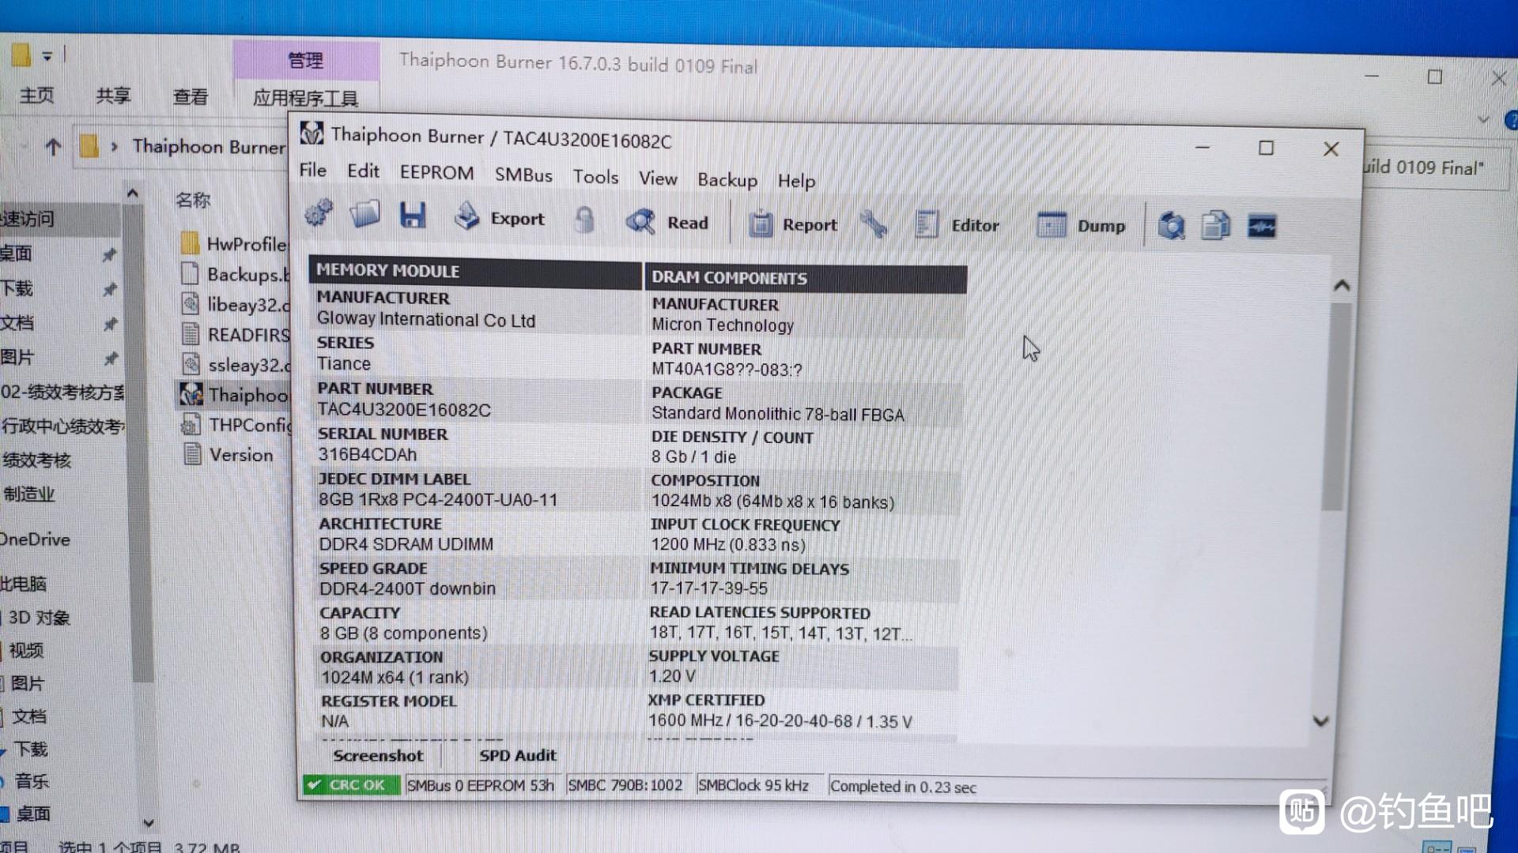Click the wrench tools icon
This screenshot has width=1518, height=853.
pos(874,224)
